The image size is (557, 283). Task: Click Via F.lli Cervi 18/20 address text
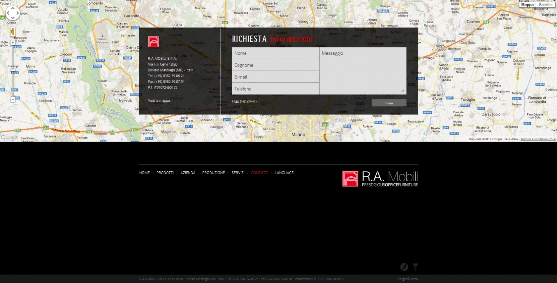click(162, 64)
